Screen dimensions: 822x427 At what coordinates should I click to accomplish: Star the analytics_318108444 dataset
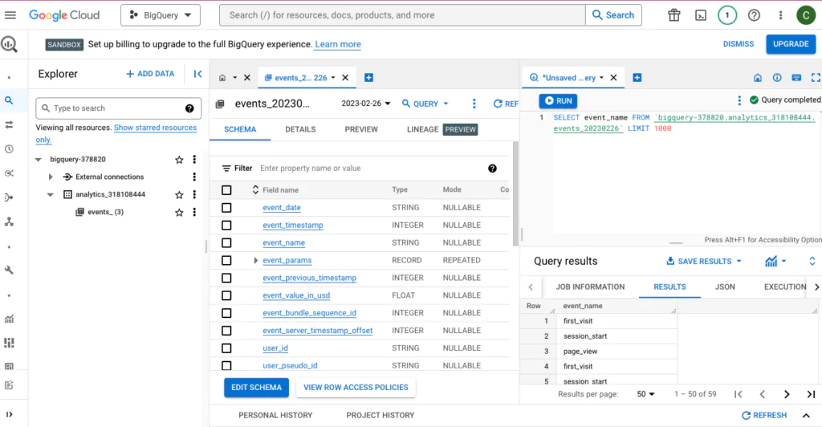click(179, 195)
